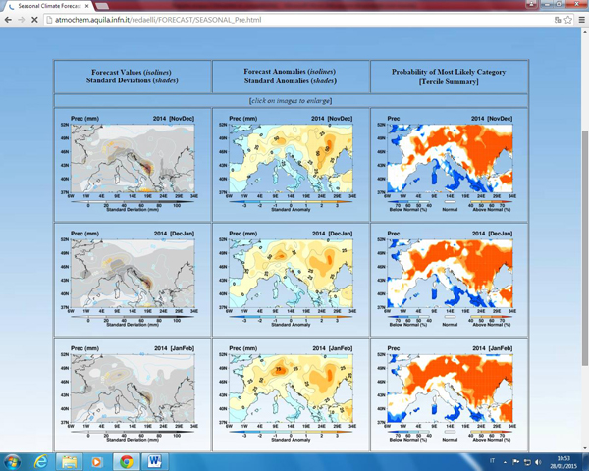Open the Chrome menu (hamburger icon)
This screenshot has height=471, width=589.
[581, 20]
